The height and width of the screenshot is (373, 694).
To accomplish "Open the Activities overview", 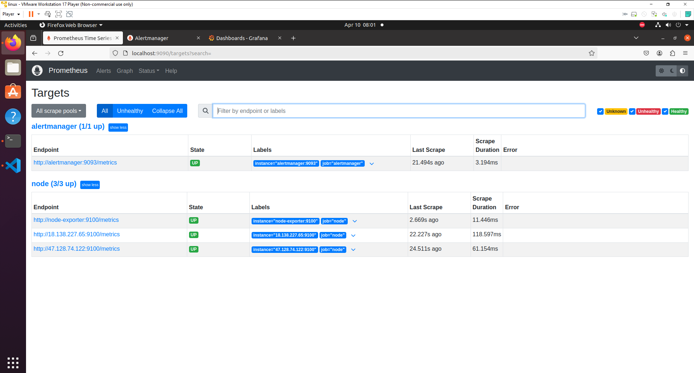I will 16,25.
